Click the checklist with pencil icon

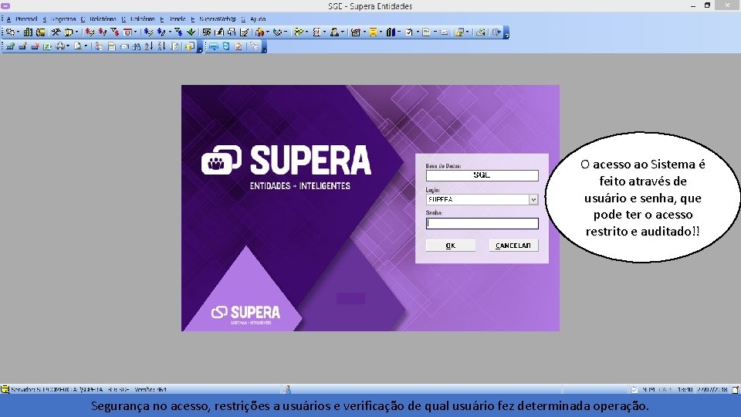coord(245,32)
